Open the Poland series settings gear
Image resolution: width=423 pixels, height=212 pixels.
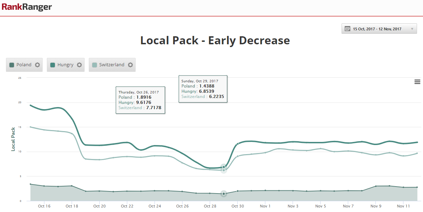tap(37, 65)
